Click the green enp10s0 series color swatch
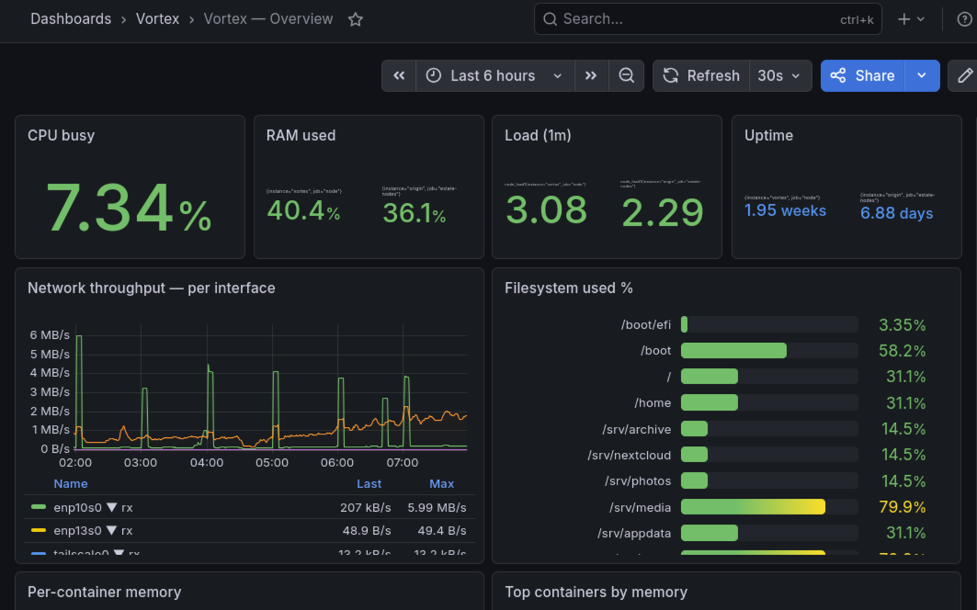977x610 pixels. click(x=39, y=507)
